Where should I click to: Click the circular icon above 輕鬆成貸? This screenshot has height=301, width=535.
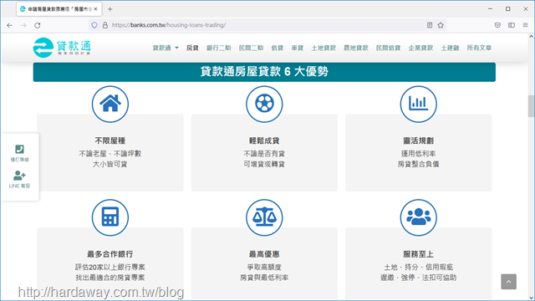[264, 104]
